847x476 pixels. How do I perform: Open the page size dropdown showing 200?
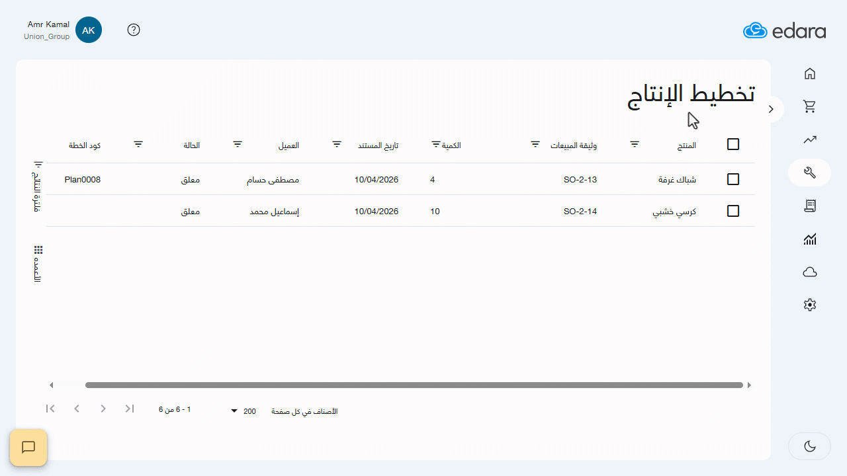tap(243, 411)
